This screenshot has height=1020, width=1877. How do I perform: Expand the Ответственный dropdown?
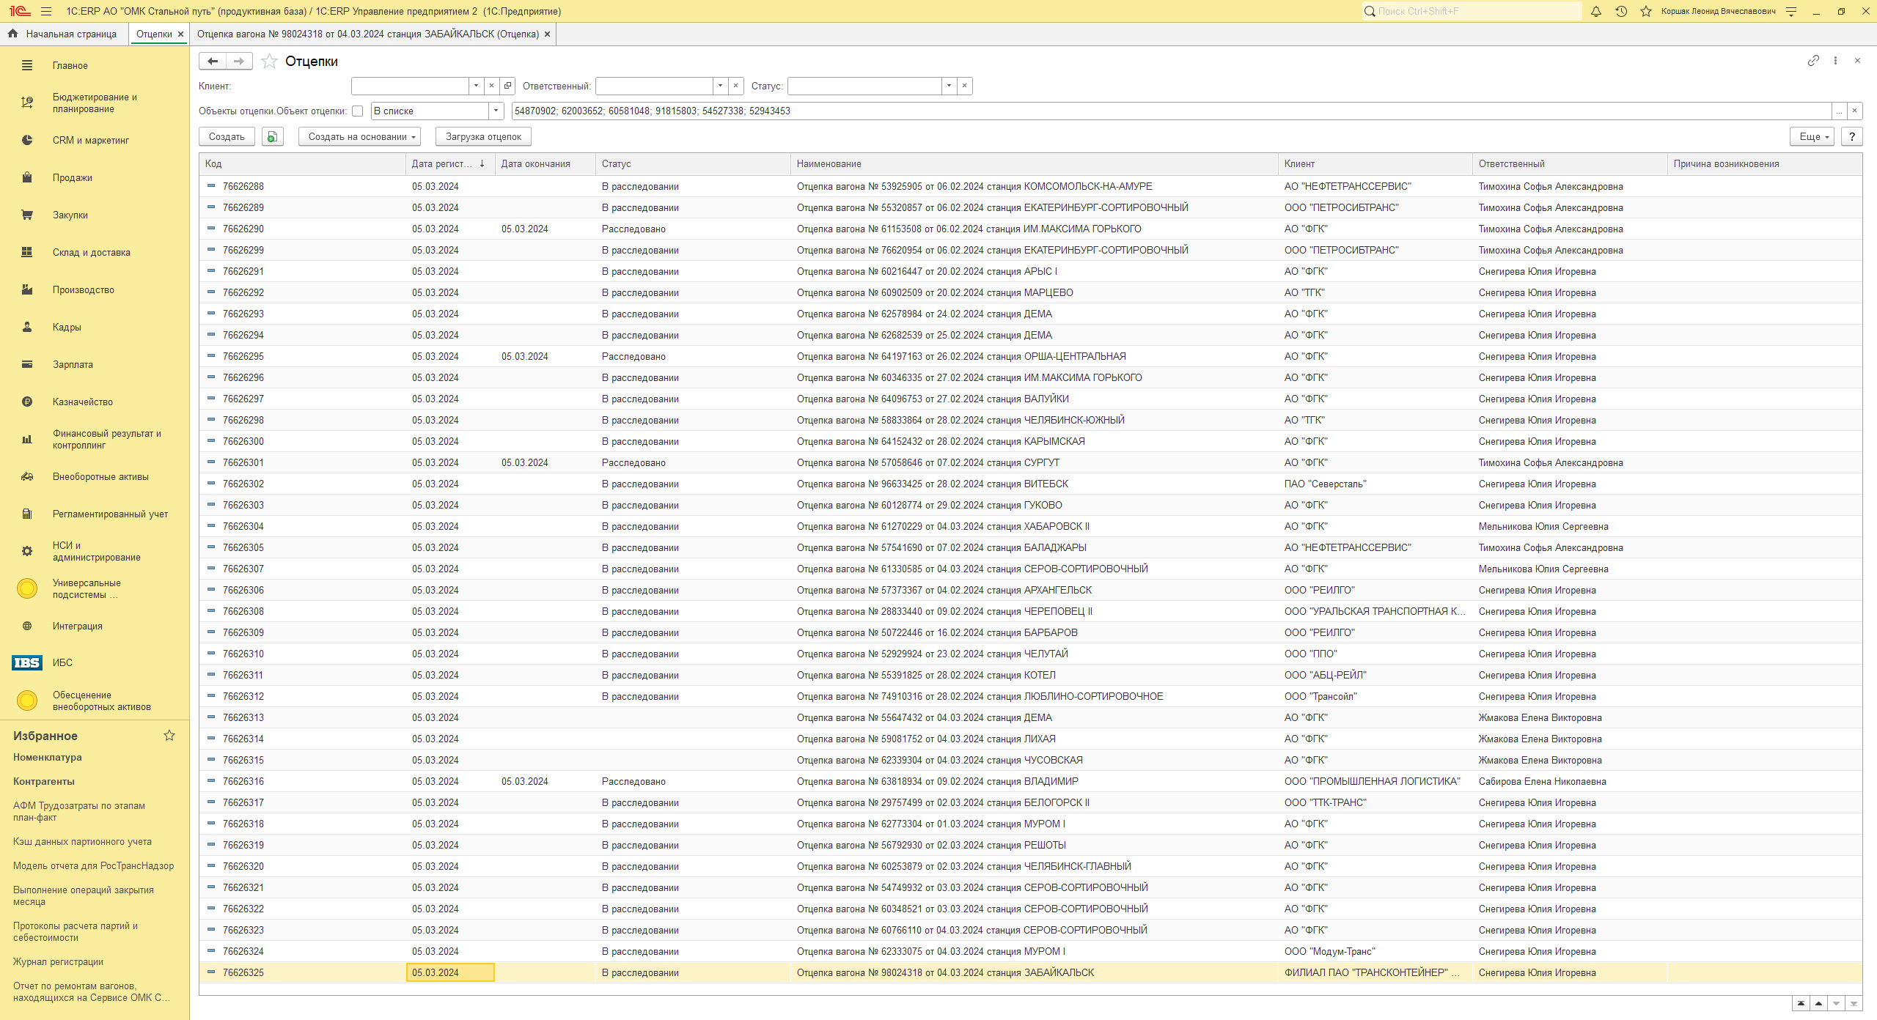[x=721, y=86]
